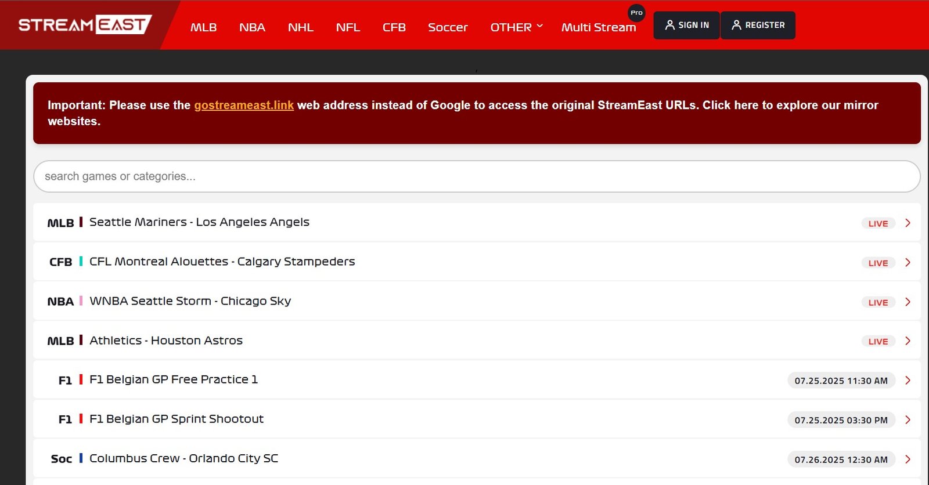The width and height of the screenshot is (929, 485).
Task: Click chevron on Free Practice 1 row
Action: coord(908,381)
